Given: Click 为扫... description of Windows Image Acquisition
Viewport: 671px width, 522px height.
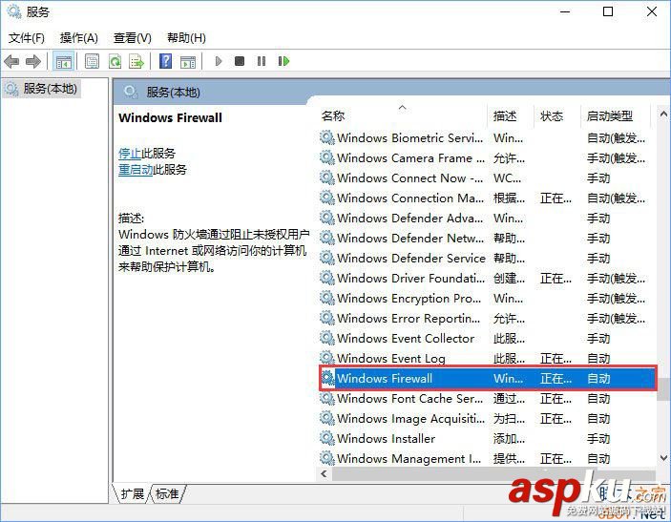Looking at the screenshot, I should pyautogui.click(x=509, y=418).
